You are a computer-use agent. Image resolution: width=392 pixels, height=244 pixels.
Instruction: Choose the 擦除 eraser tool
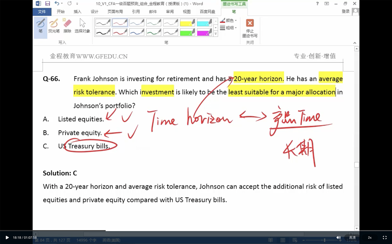67,26
